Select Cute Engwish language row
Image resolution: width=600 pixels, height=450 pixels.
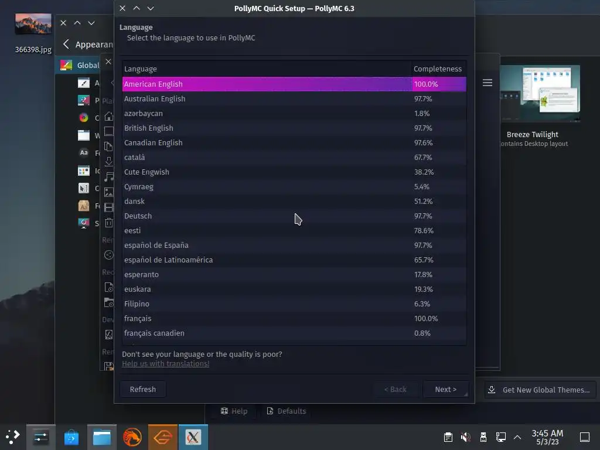click(x=294, y=172)
